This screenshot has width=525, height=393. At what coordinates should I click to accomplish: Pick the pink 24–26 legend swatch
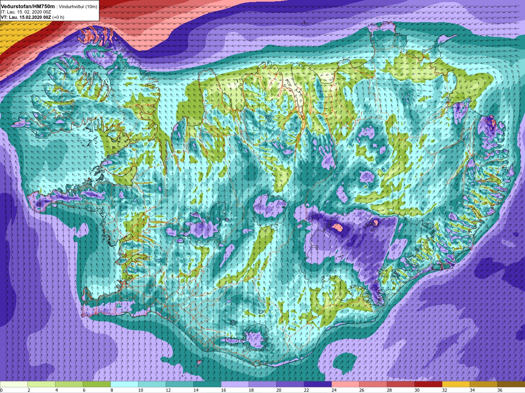coord(345,384)
